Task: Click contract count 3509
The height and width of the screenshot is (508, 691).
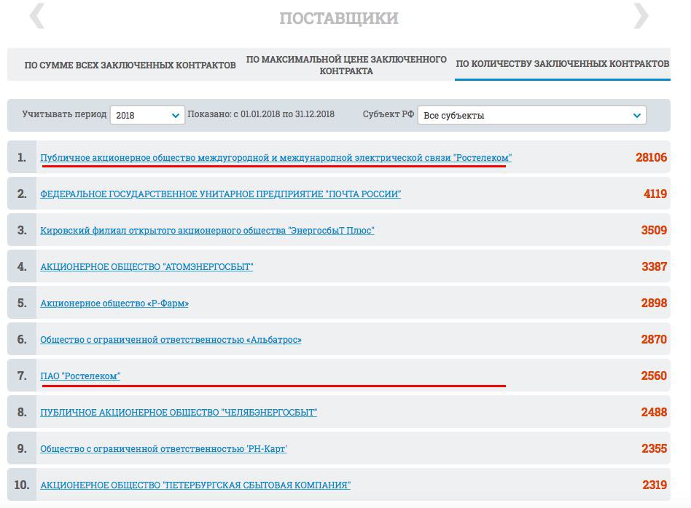Action: coord(654,230)
